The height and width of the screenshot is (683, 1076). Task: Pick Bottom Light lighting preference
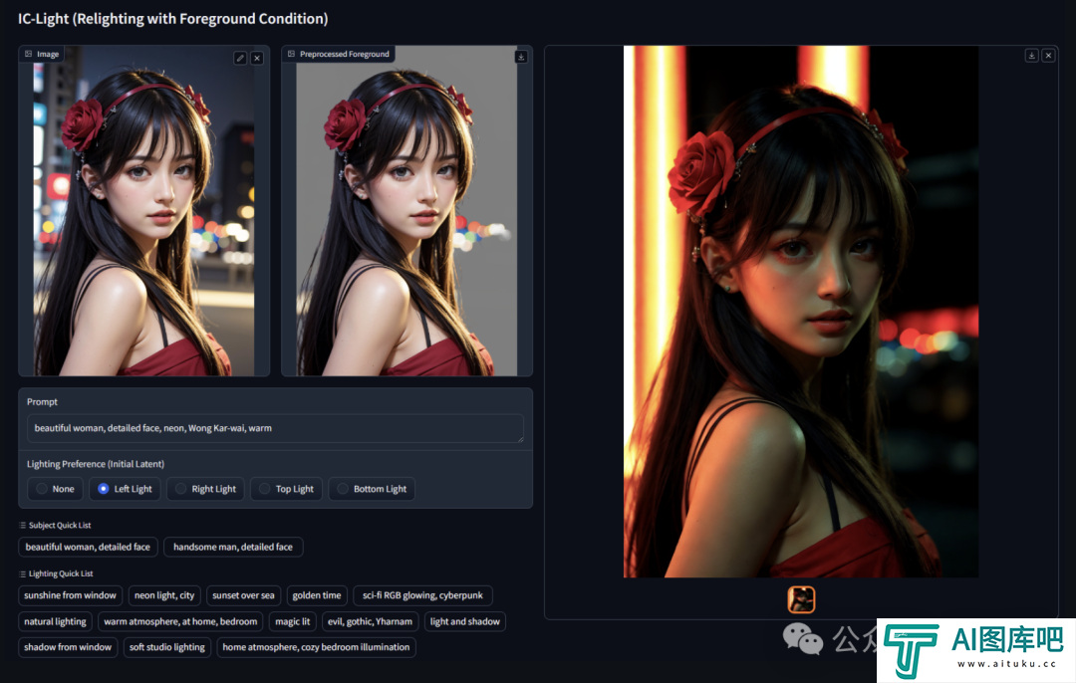(x=372, y=489)
